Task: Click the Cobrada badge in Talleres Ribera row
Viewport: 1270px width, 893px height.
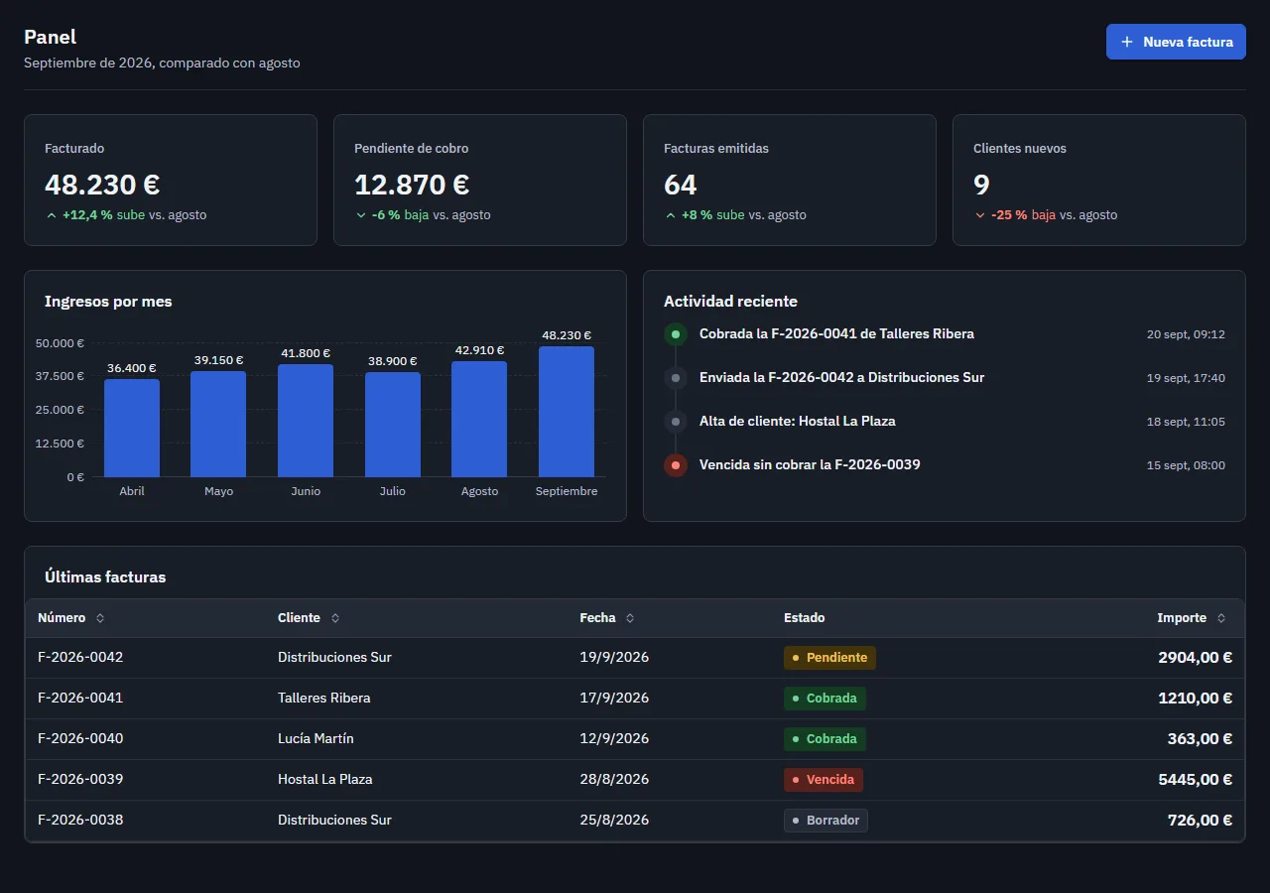Action: (x=825, y=699)
